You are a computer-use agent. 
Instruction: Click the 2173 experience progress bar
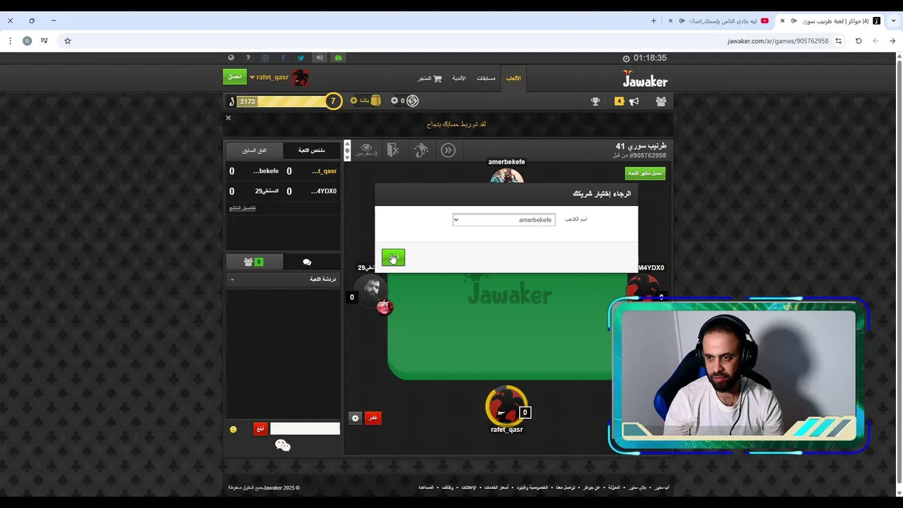[x=281, y=102]
